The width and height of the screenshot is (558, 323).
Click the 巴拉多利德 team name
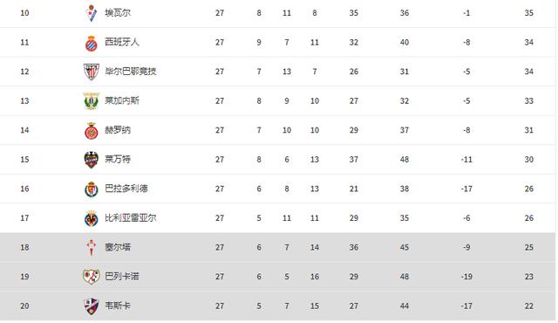pyautogui.click(x=126, y=189)
